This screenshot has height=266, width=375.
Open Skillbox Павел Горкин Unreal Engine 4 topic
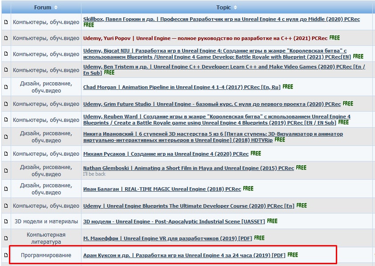pos(221,19)
